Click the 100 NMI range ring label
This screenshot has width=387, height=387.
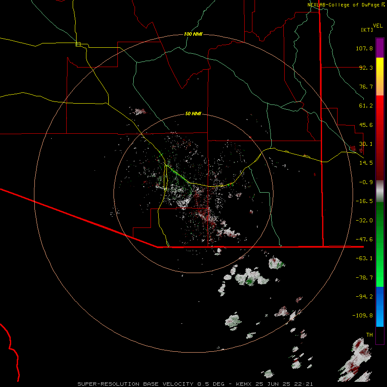(193, 34)
